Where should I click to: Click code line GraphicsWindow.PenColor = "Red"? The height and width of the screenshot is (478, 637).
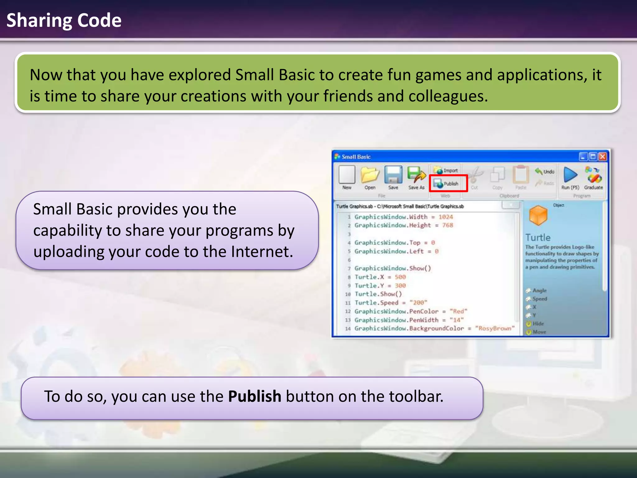pos(411,312)
